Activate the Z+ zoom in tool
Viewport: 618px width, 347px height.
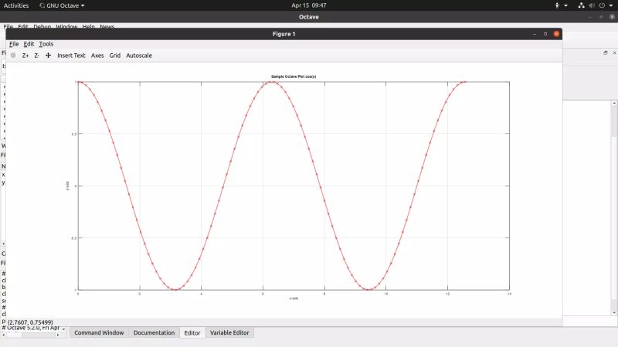(25, 56)
